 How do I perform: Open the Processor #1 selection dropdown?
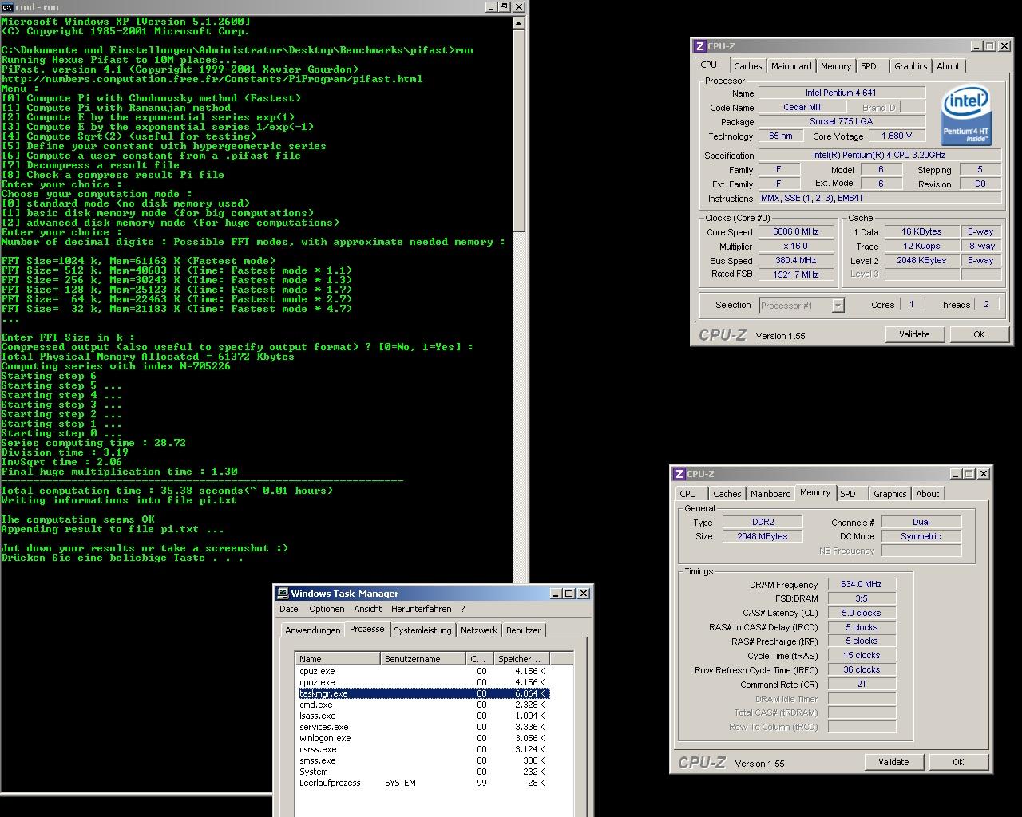click(x=838, y=306)
